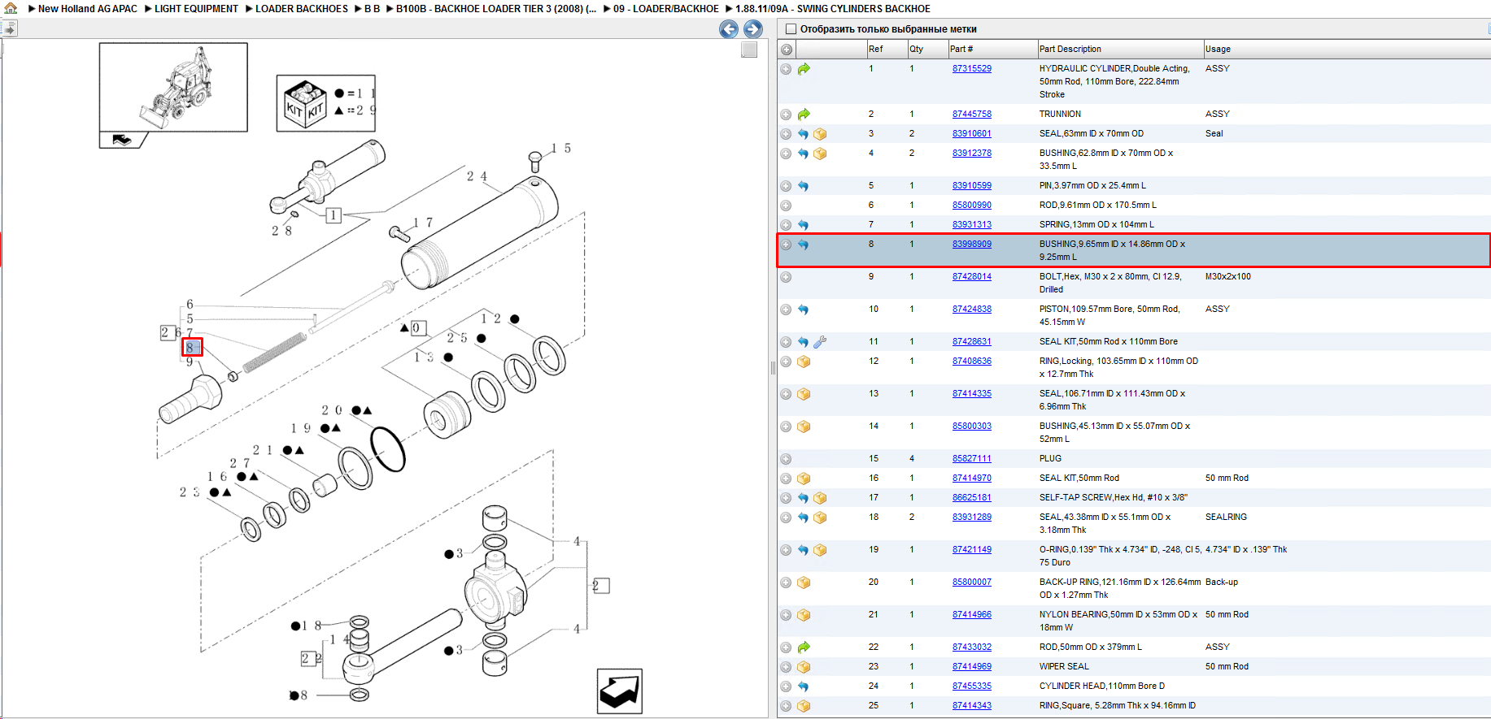Click the box icon on SELF-TAP SCREW row
This screenshot has height=719, width=1491.
point(820,498)
